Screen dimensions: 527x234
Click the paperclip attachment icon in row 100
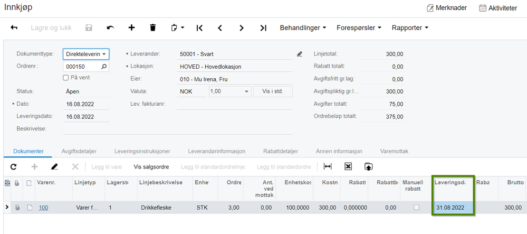tap(17, 208)
